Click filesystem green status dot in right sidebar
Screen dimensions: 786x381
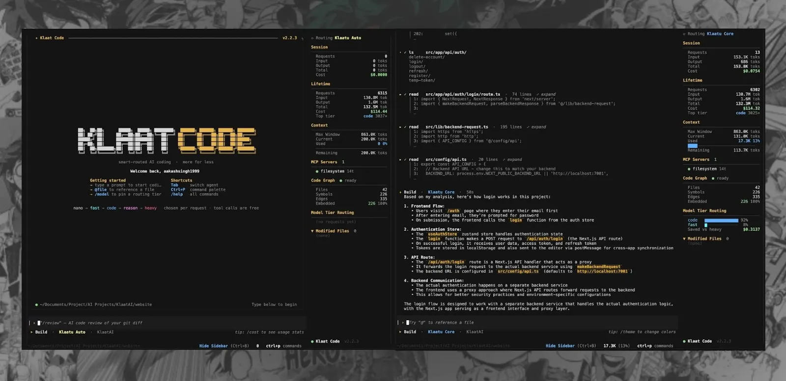coord(689,169)
